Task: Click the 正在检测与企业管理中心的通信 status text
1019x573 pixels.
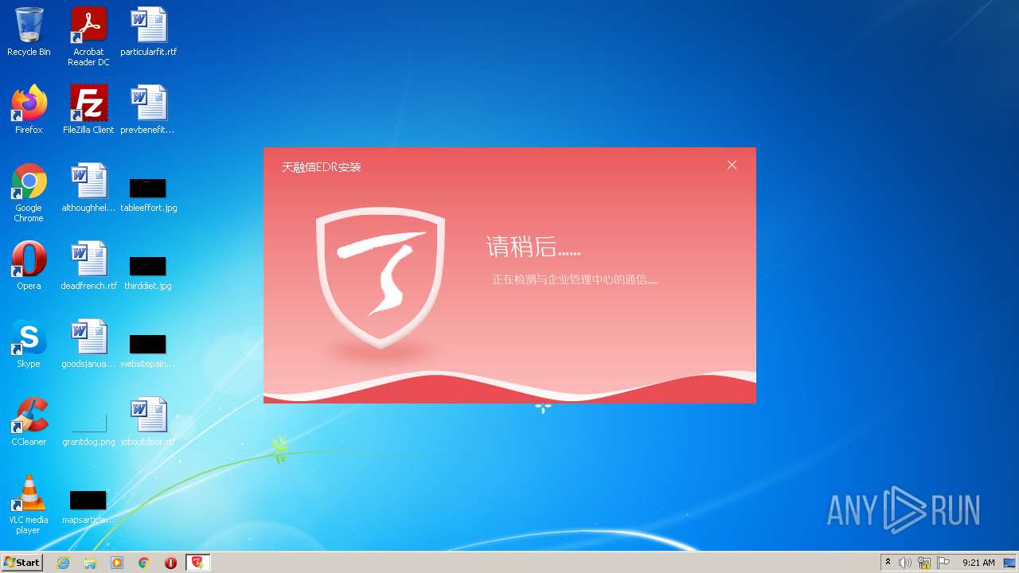Action: point(575,280)
